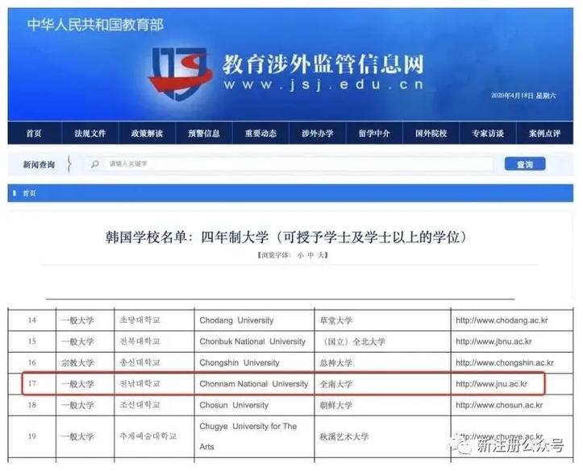583x471 pixels.
Task: Open the 专家访谈 menu item
Action: coord(488,133)
